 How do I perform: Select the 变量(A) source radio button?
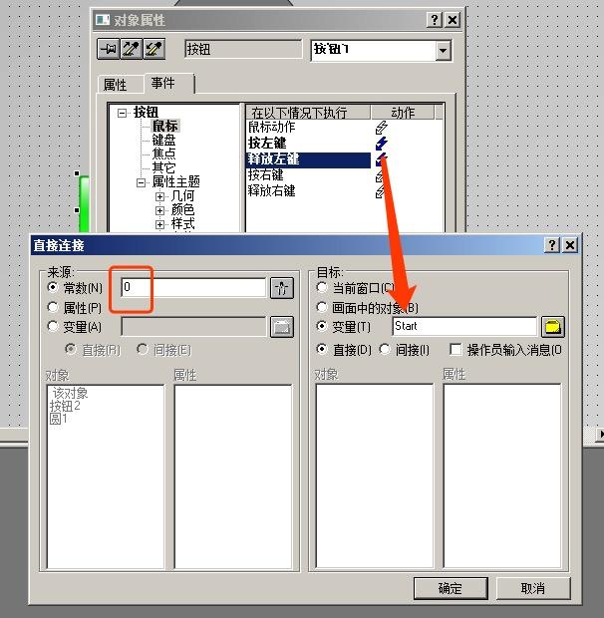[53, 326]
